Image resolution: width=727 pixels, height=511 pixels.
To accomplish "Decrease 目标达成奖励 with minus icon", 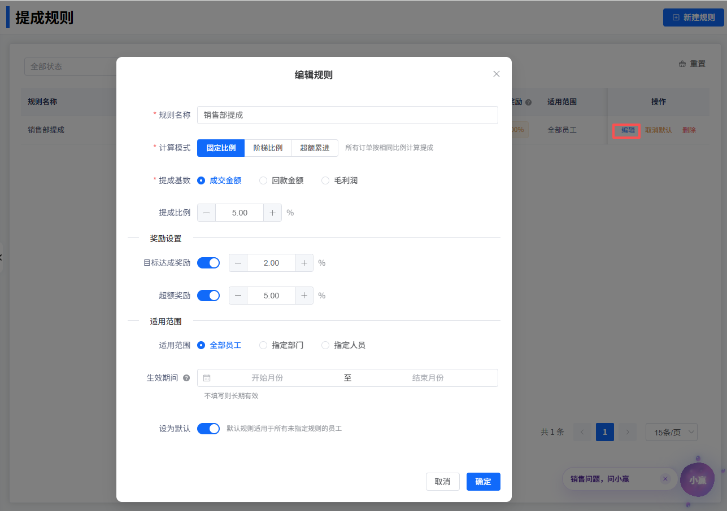I will tap(238, 263).
